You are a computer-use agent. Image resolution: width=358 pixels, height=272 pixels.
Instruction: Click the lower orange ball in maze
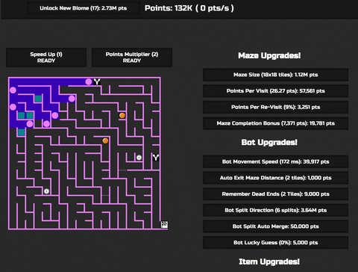(105, 140)
